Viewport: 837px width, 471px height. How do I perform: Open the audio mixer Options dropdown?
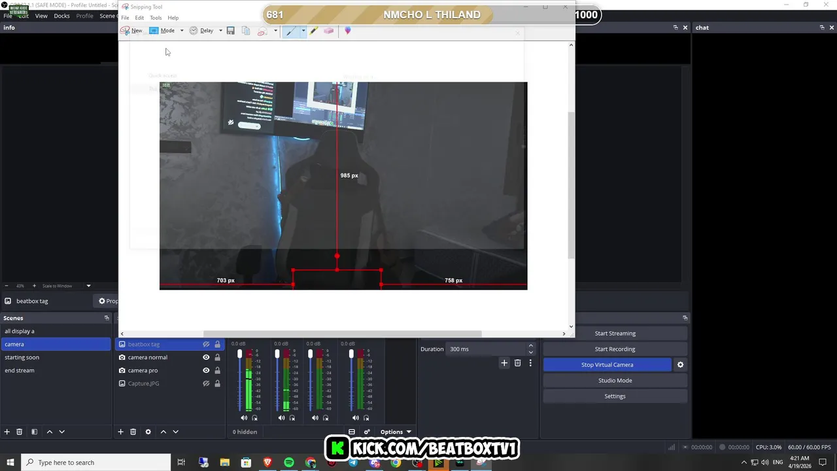(396, 432)
